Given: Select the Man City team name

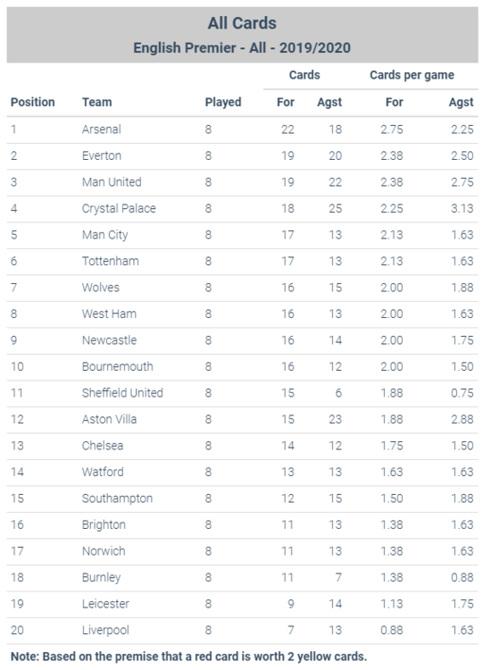Looking at the screenshot, I should point(104,235).
